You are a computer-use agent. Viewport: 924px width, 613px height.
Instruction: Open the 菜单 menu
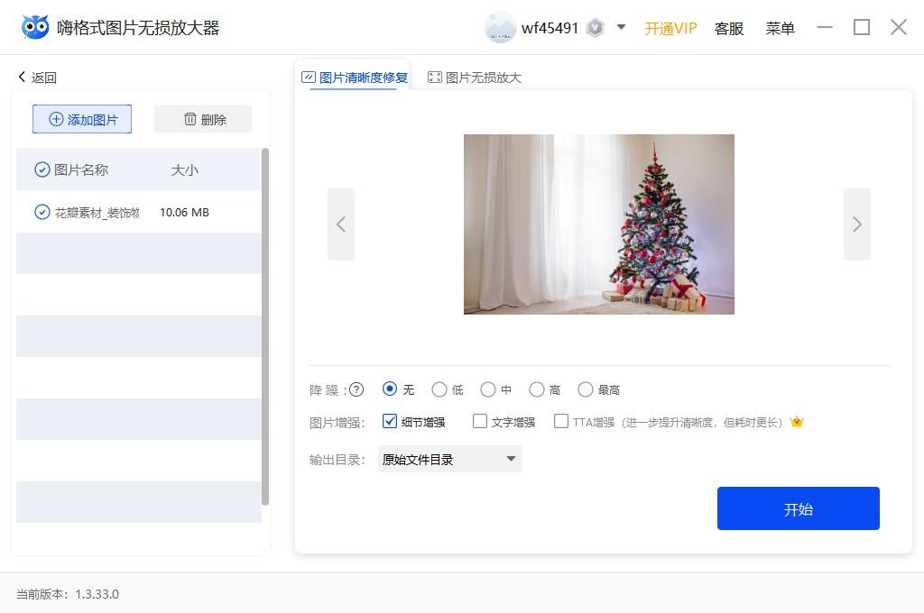pos(780,28)
